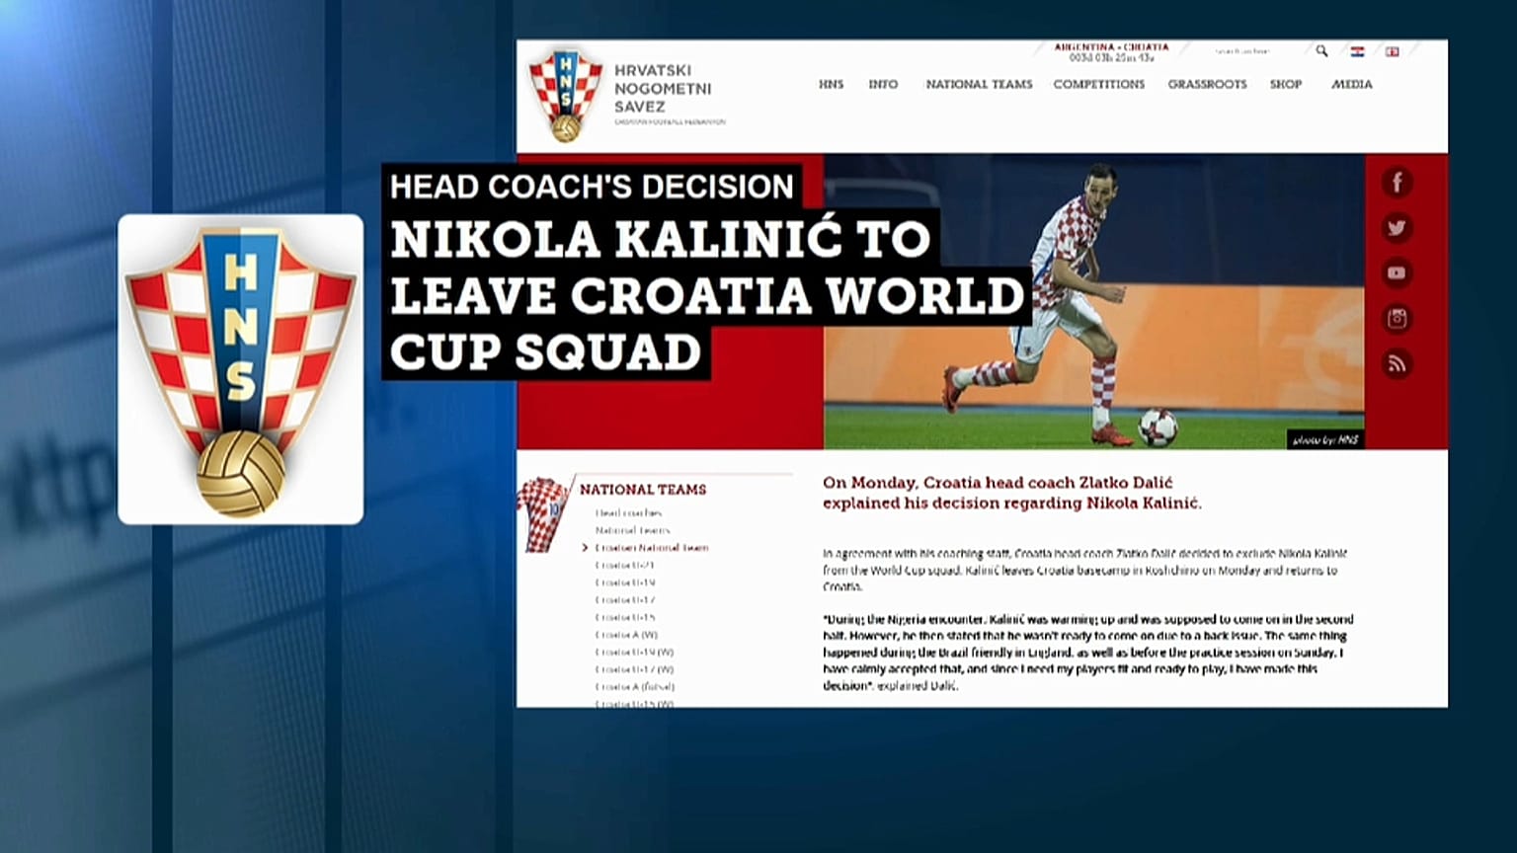Click the search magnifier icon
Viewport: 1517px width, 853px height.
tap(1321, 51)
